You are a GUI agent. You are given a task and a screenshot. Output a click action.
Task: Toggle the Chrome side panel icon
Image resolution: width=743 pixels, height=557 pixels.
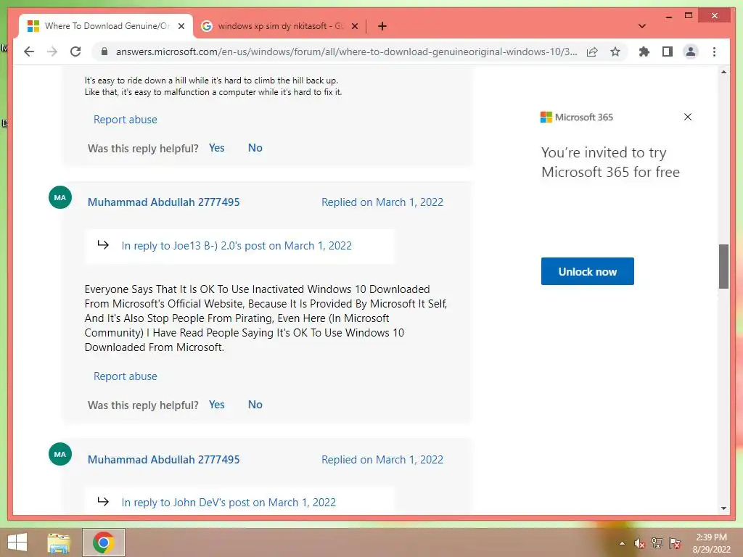pos(668,51)
